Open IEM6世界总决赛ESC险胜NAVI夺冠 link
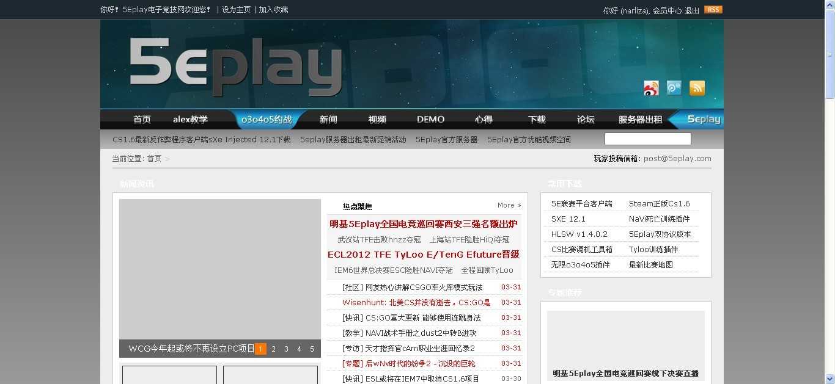 click(393, 270)
